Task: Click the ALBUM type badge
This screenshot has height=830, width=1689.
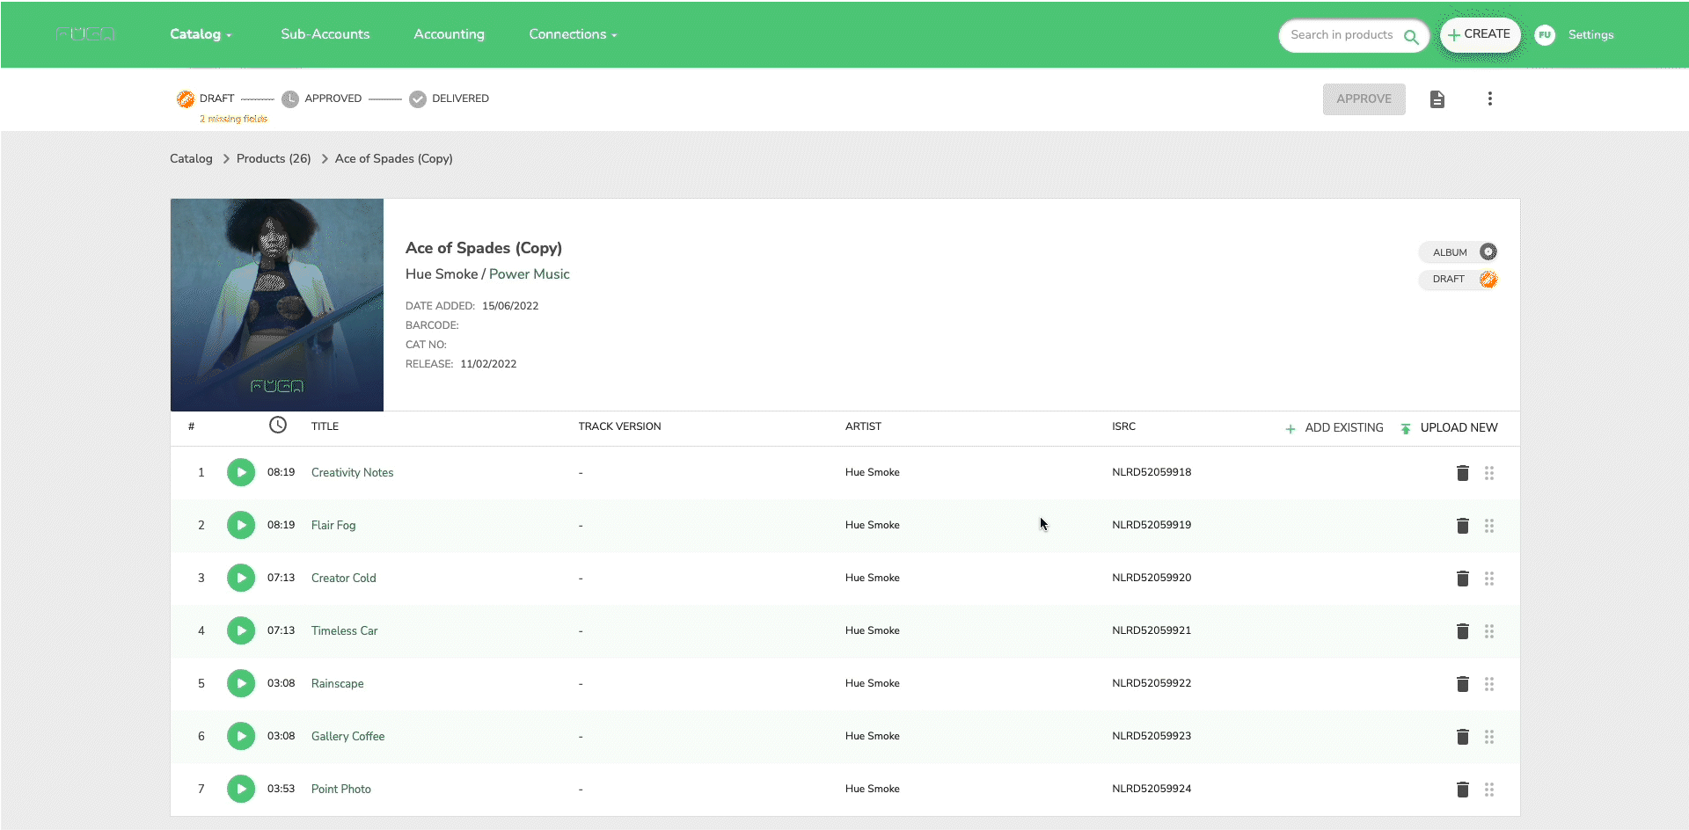Action: click(x=1459, y=252)
